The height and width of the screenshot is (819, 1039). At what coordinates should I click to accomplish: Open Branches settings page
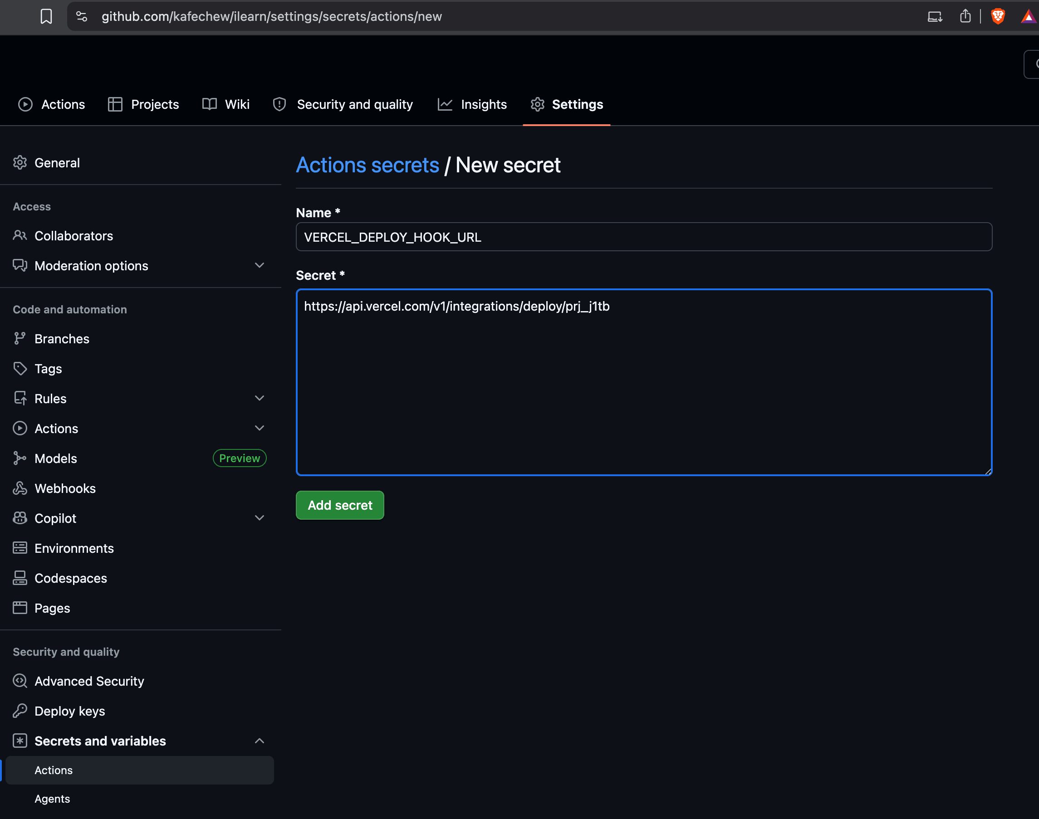click(62, 339)
